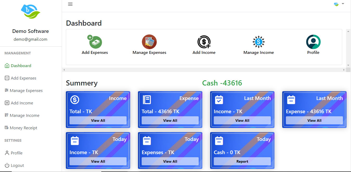Click the Add Income dollar icon

pos(204,42)
